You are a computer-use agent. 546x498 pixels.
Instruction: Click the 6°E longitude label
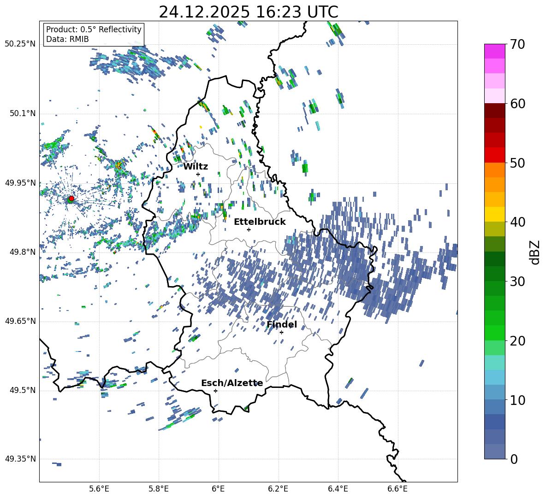[x=219, y=489]
